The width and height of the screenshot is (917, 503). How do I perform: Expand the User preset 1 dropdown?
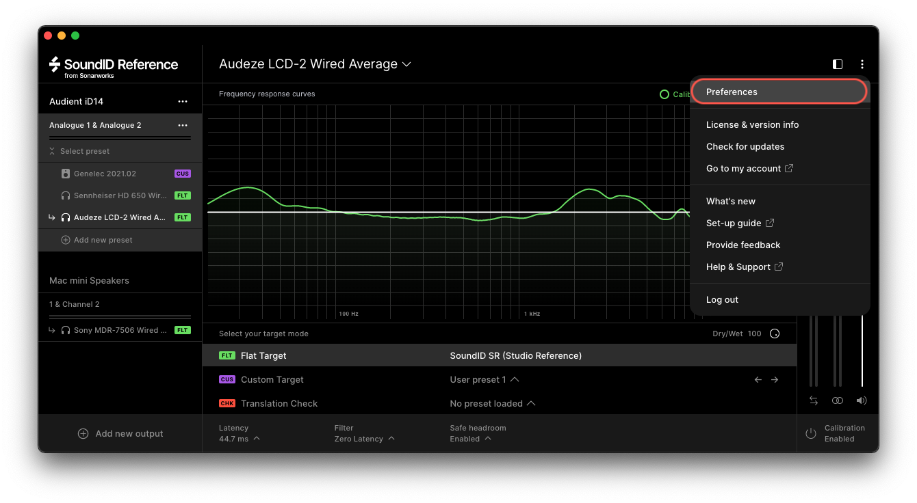(x=485, y=379)
